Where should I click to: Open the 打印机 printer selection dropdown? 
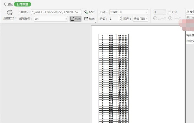(x=56, y=12)
